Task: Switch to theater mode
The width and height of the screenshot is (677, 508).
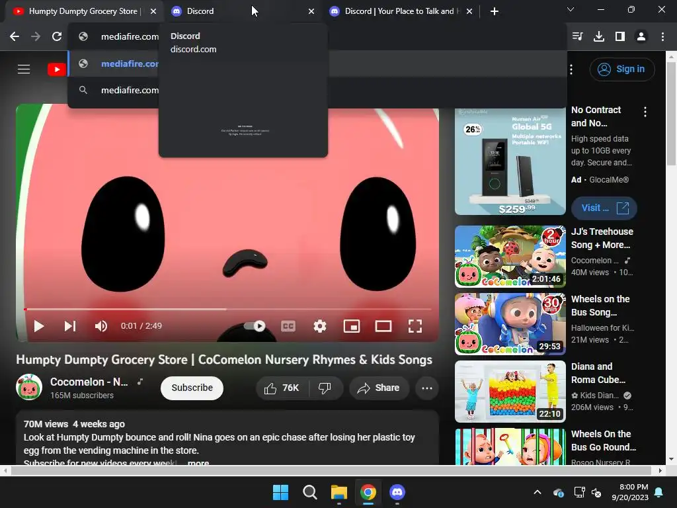Action: [x=383, y=326]
